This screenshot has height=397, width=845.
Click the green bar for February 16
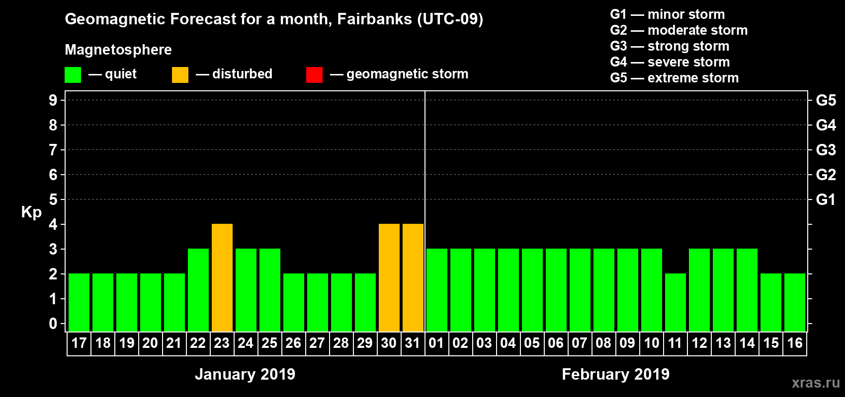(795, 302)
